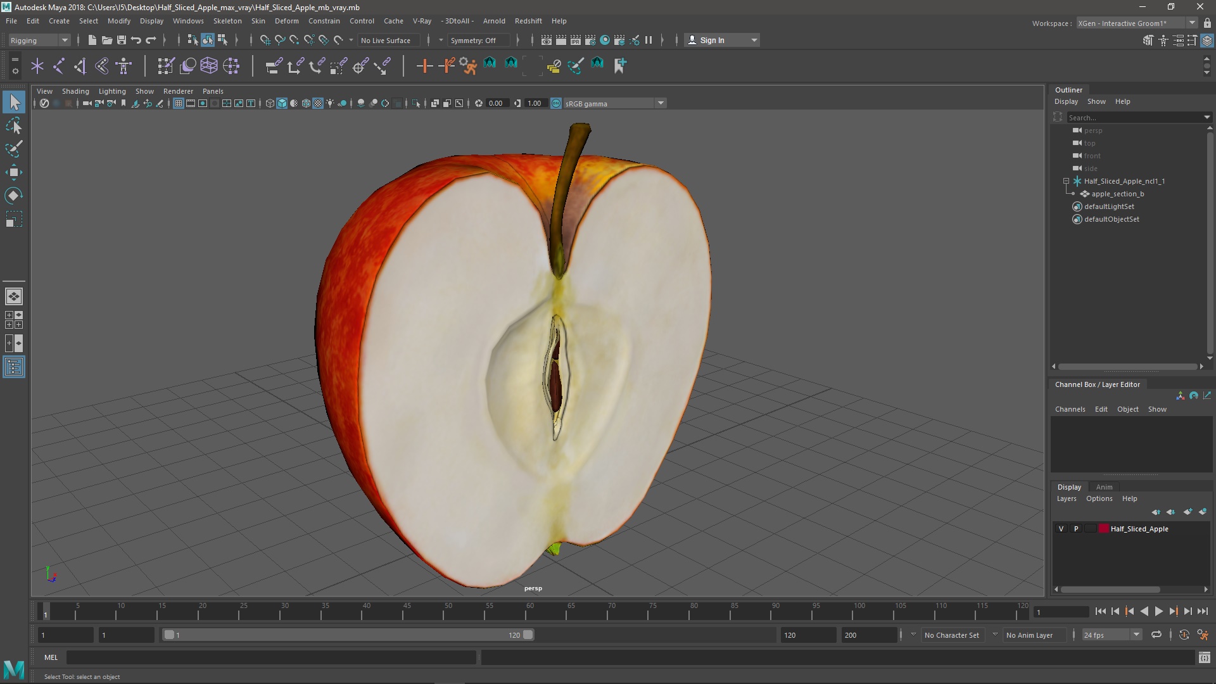Toggle select by object type mode

208,40
